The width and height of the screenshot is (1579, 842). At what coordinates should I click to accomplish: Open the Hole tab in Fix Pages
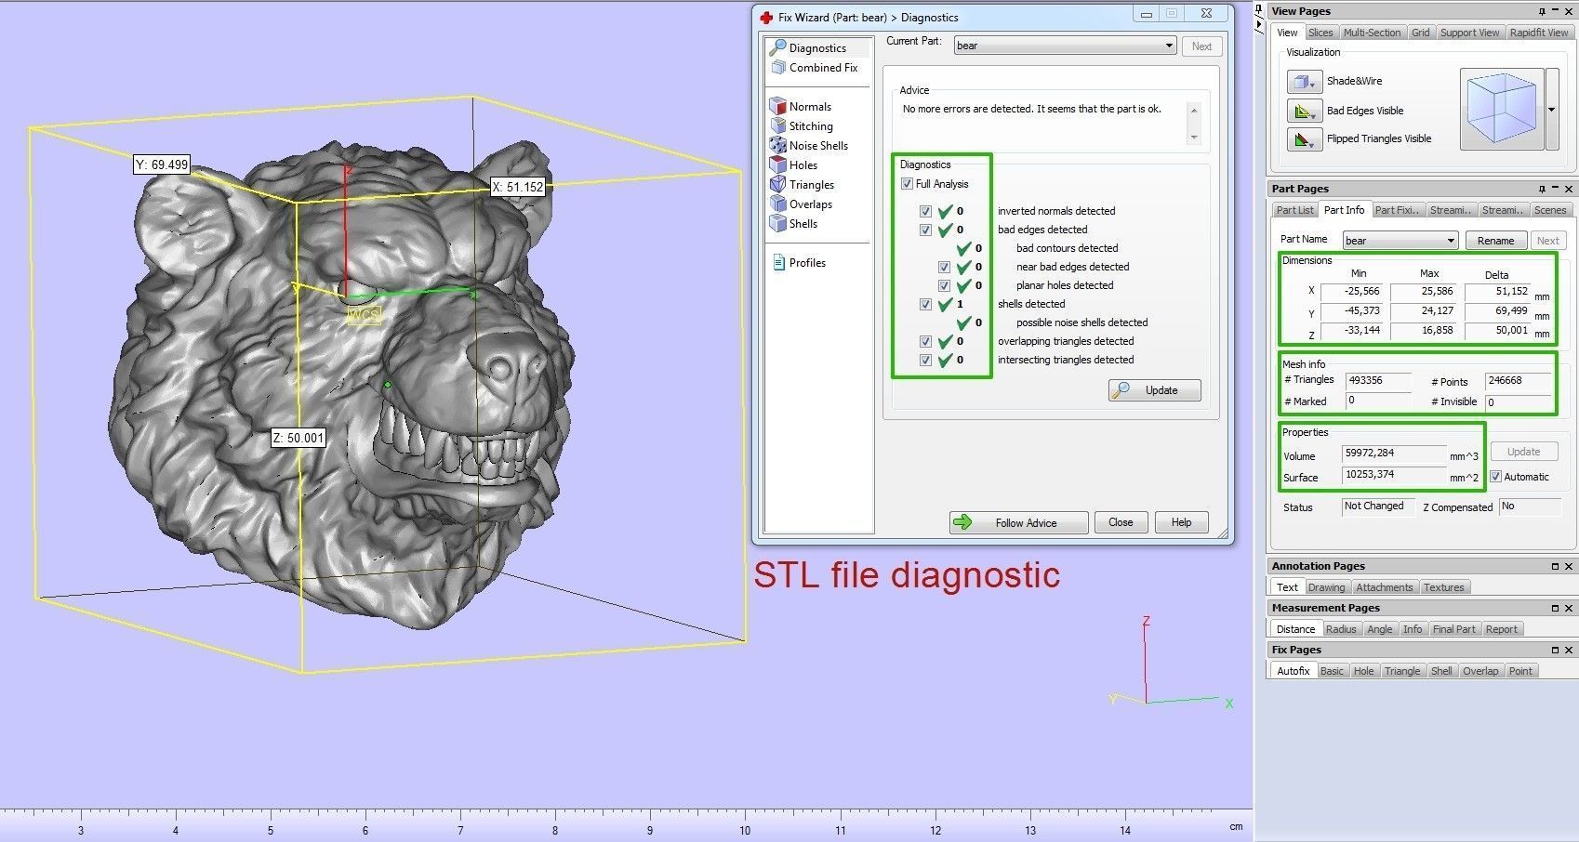[1363, 671]
